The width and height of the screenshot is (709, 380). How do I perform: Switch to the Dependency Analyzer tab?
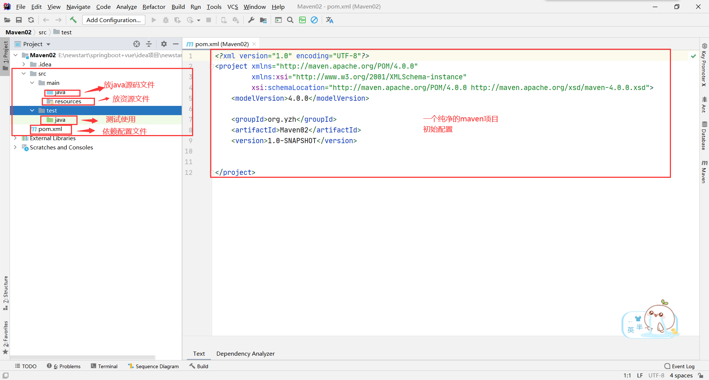245,353
